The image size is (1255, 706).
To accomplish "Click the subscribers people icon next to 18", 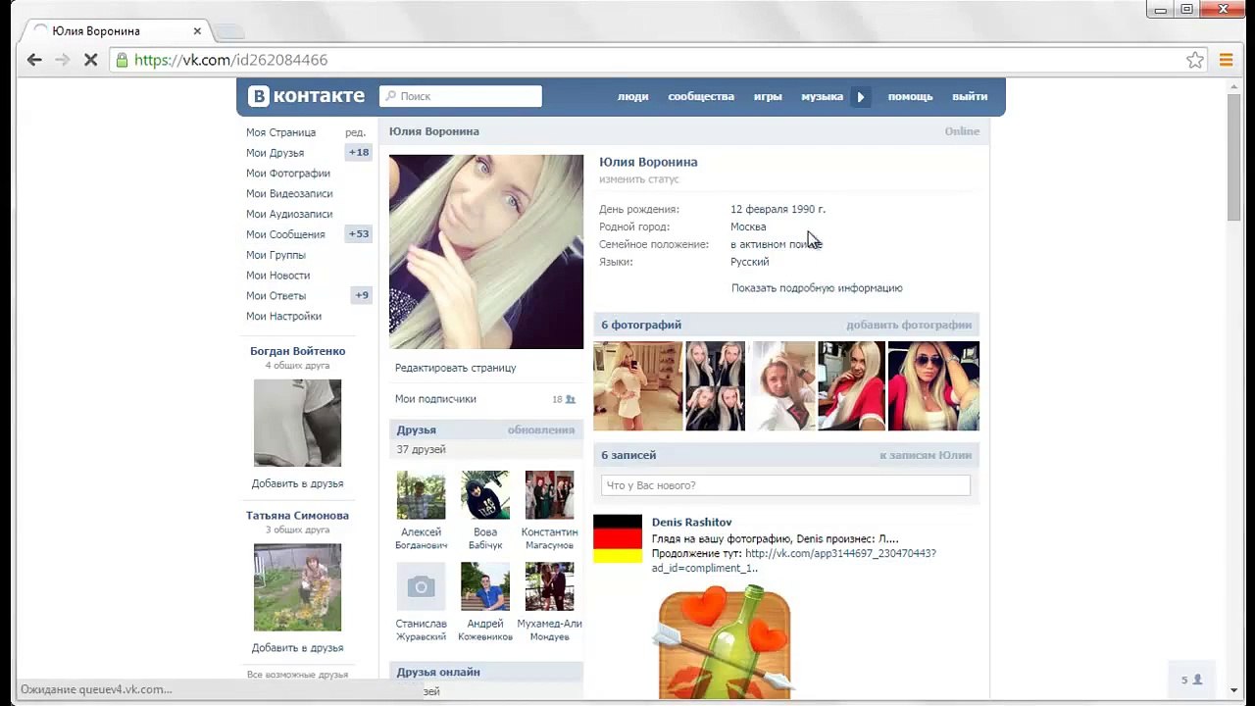I will pyautogui.click(x=571, y=399).
